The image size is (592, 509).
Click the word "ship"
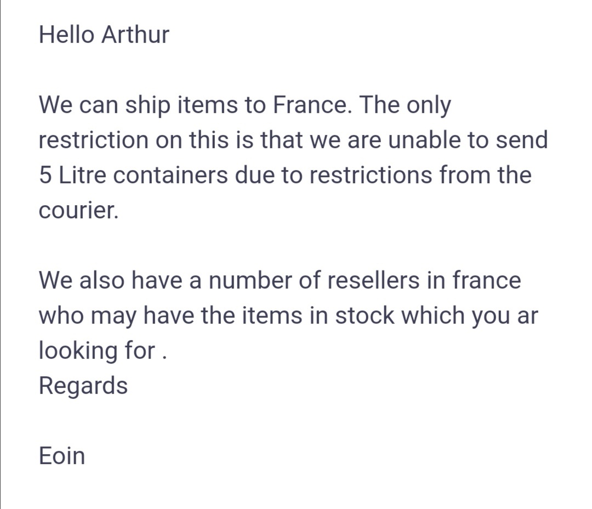tap(147, 105)
